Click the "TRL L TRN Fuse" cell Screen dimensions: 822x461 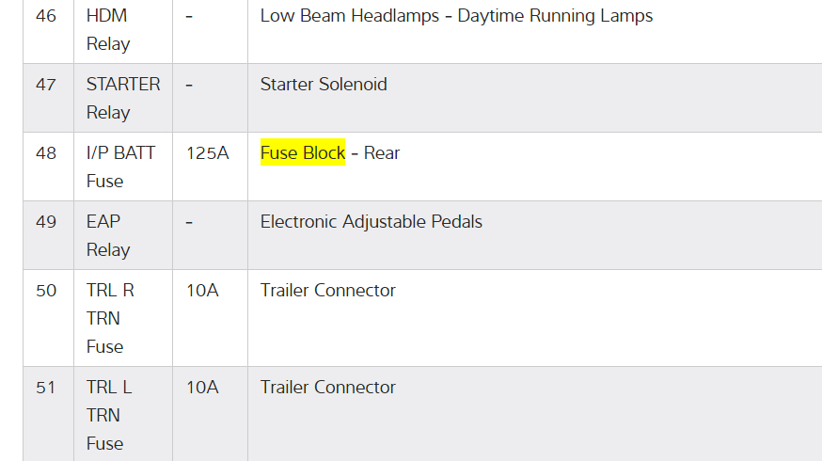109,415
